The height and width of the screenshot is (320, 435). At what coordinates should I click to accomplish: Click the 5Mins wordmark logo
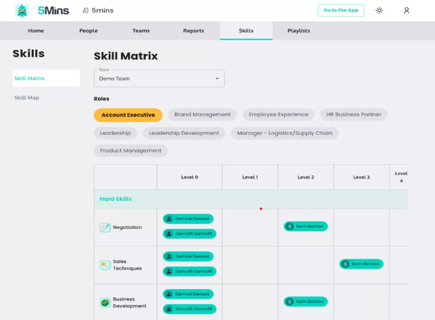click(53, 11)
